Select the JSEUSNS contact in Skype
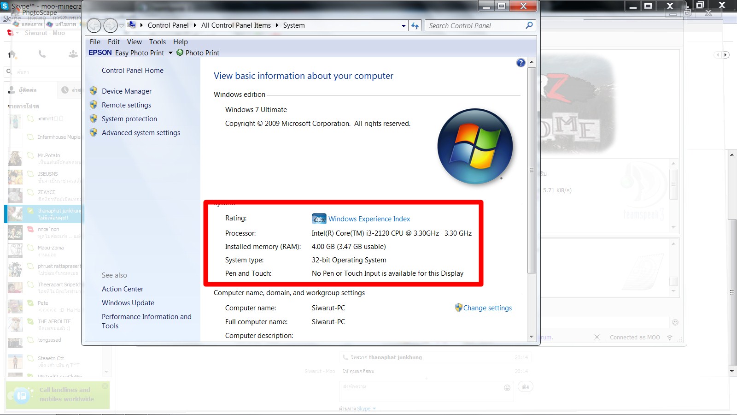Viewport: 737px width, 415px height. click(44, 177)
